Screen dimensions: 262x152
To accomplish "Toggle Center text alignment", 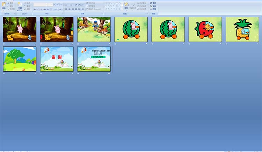I will coord(70,9).
